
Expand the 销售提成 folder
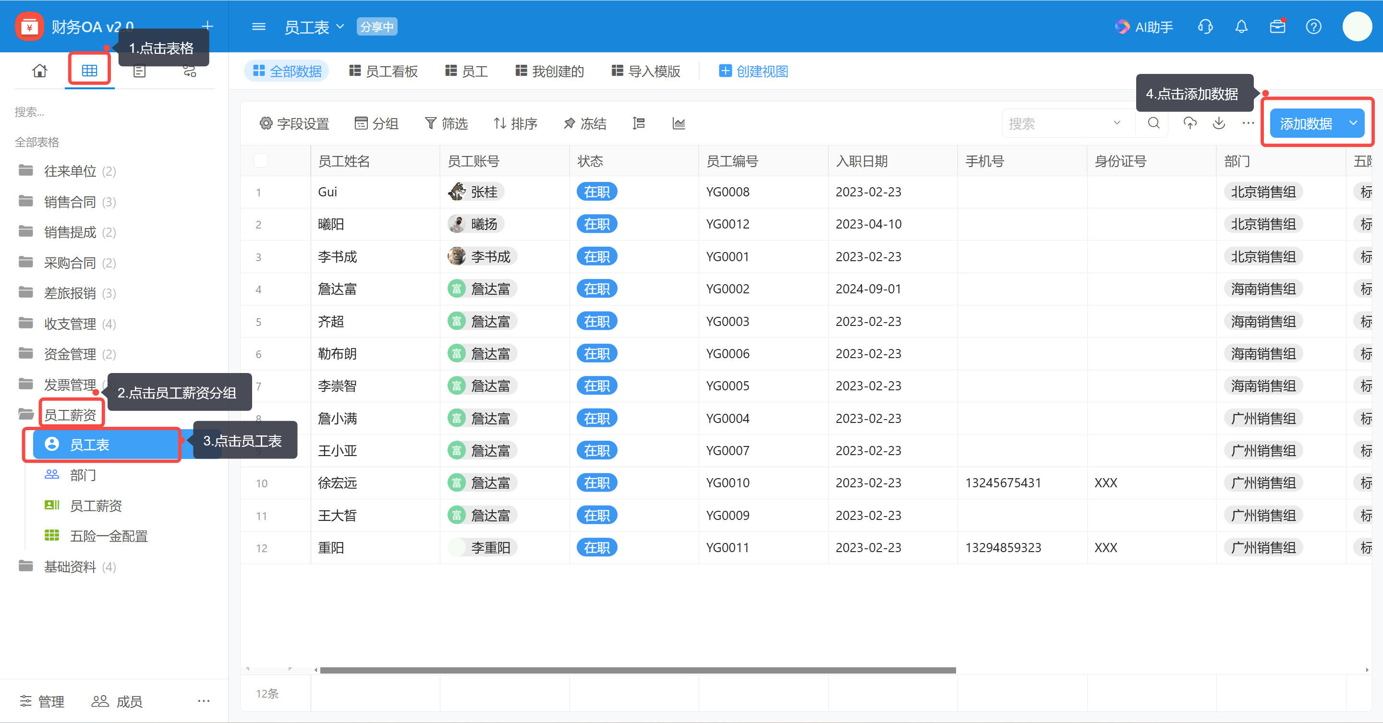point(67,232)
